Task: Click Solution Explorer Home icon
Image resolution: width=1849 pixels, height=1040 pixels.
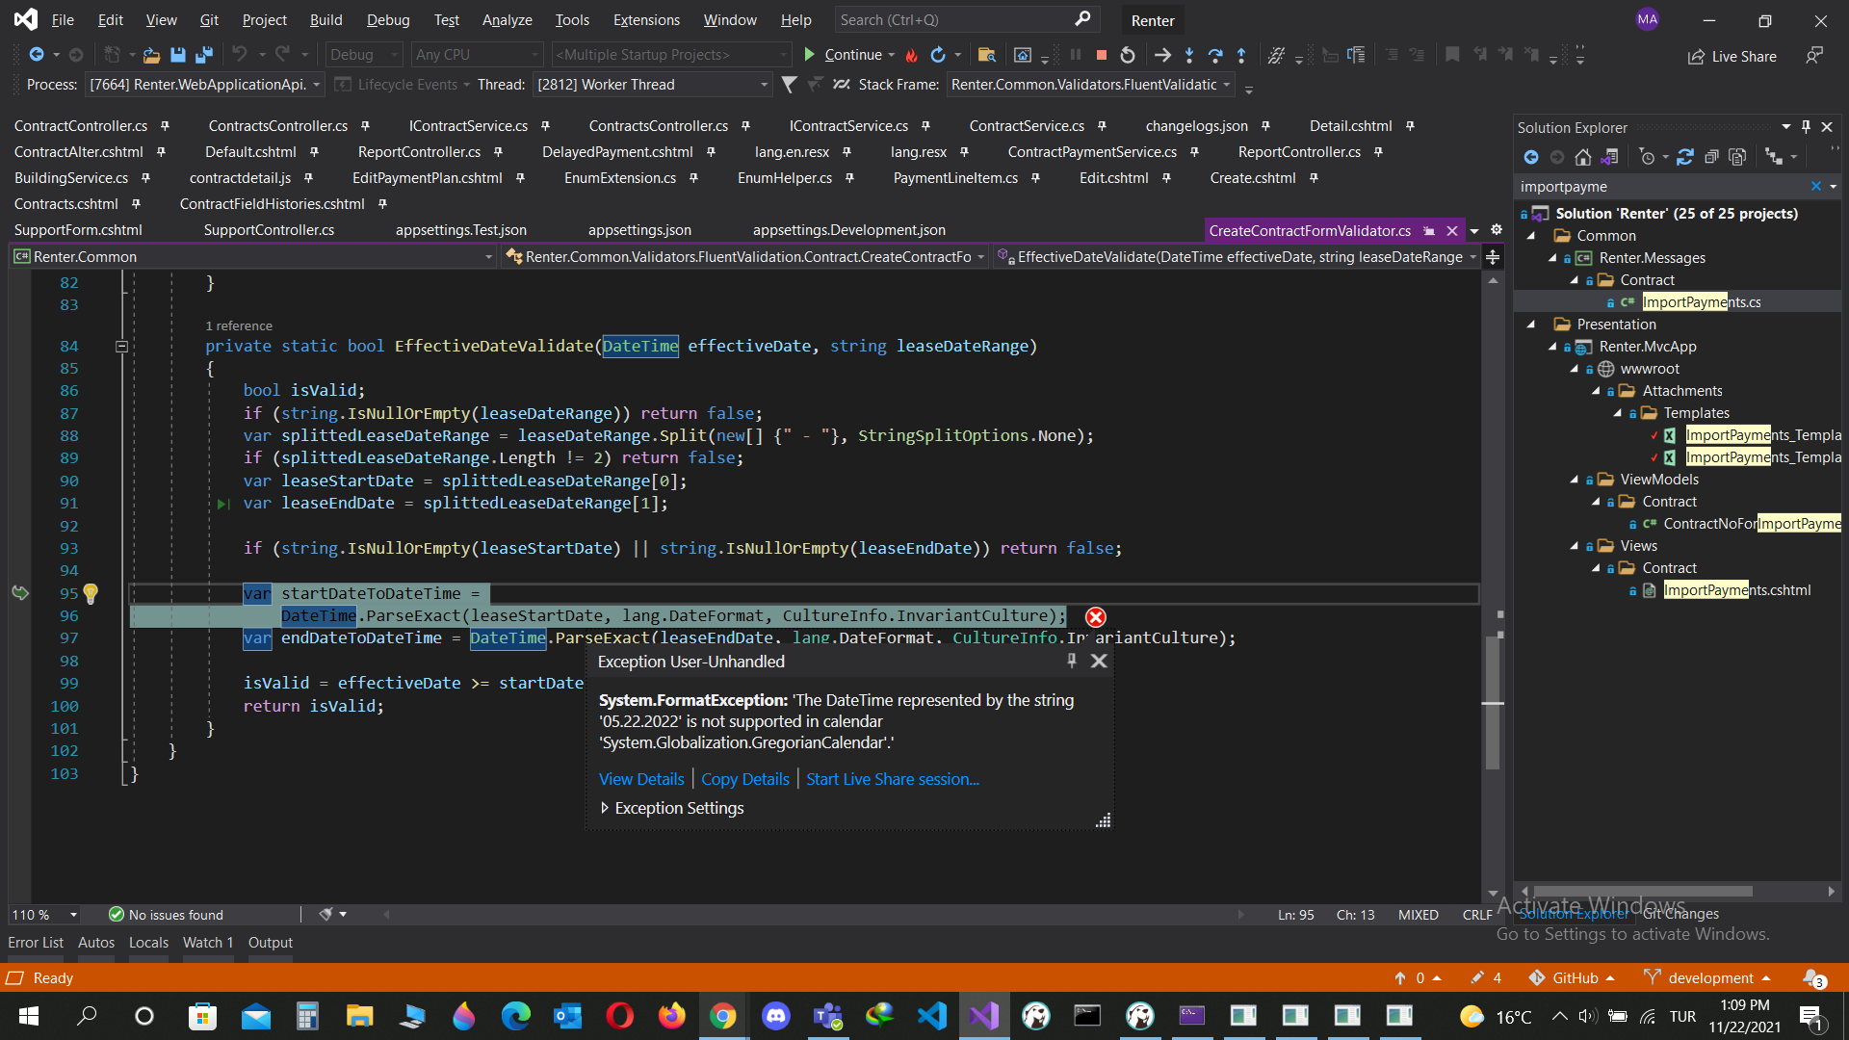Action: pos(1582,157)
